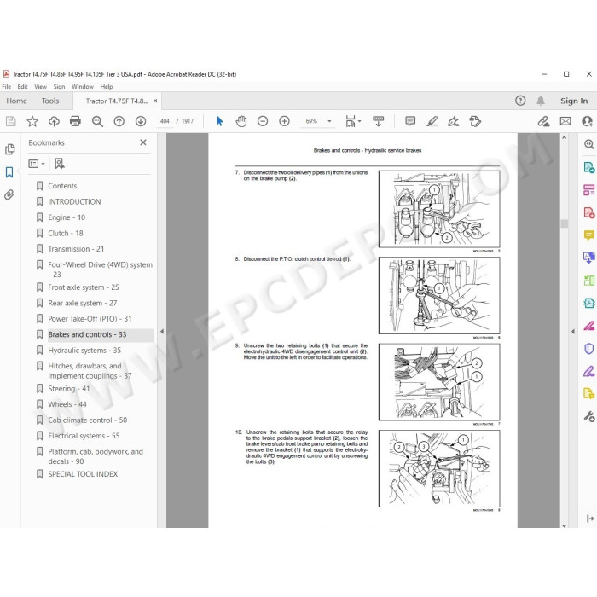Select Brakes and controls - 33 bookmark
597x597 pixels.
point(87,334)
